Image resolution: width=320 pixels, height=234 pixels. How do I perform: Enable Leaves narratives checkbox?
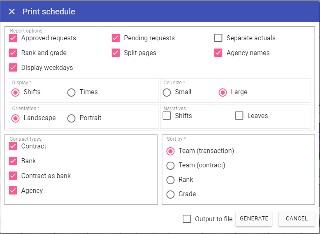tap(239, 116)
